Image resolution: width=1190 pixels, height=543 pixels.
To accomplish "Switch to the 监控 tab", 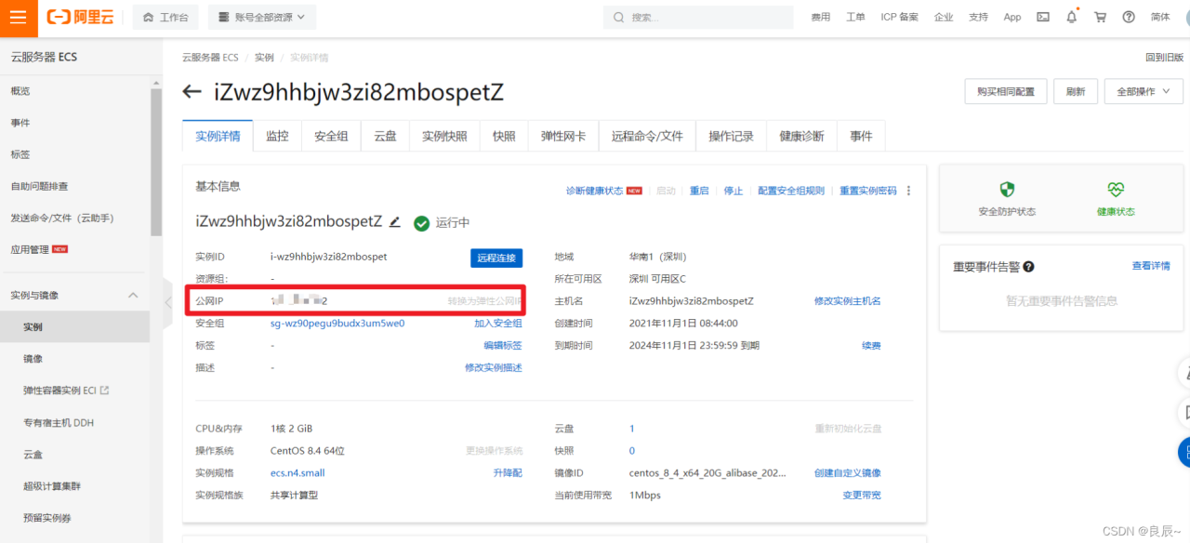I will point(277,136).
